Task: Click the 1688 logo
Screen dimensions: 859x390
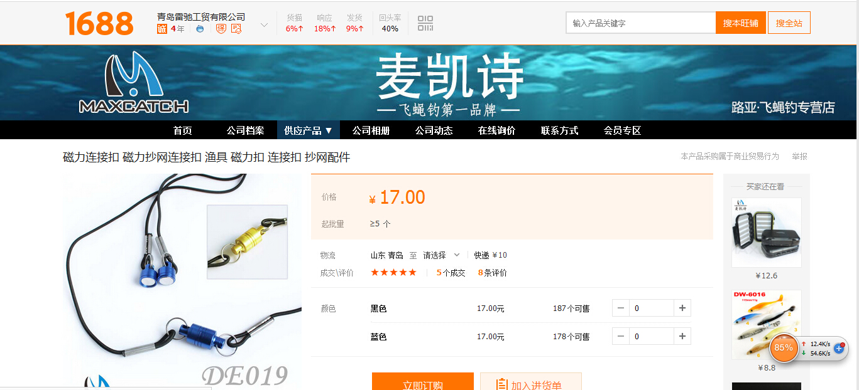Action: pos(99,23)
